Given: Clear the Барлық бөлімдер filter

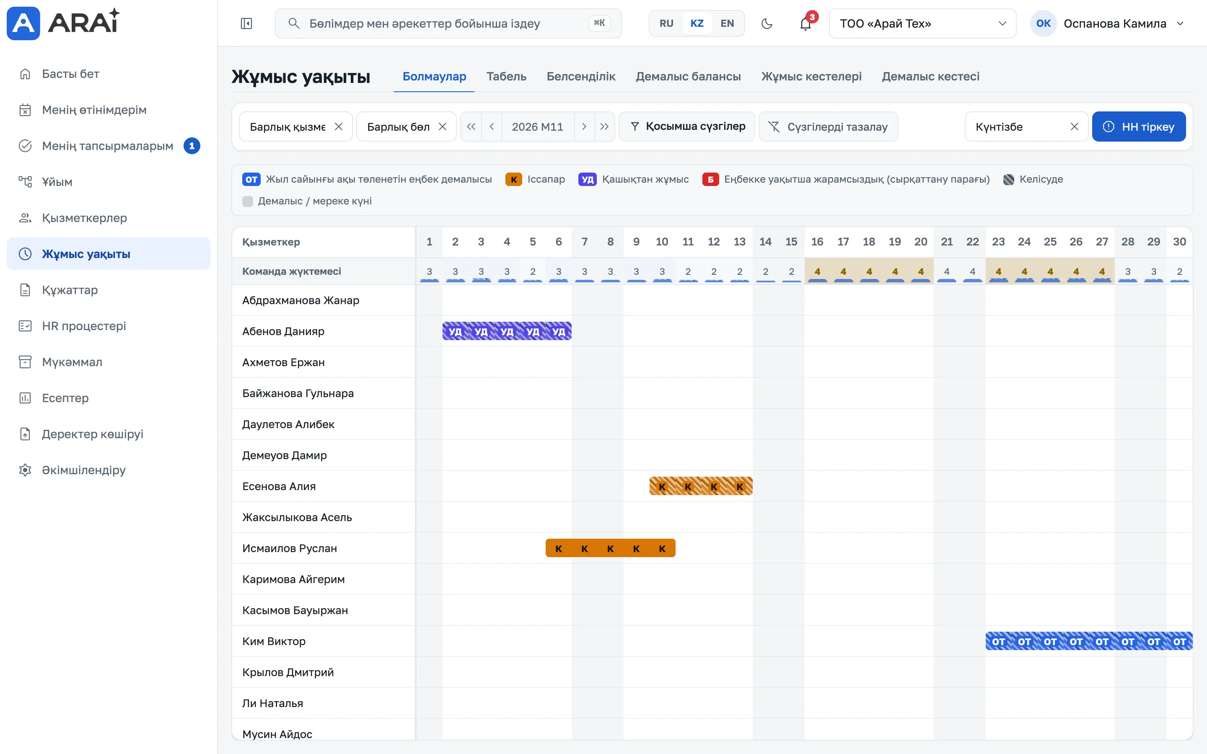Looking at the screenshot, I should (443, 127).
